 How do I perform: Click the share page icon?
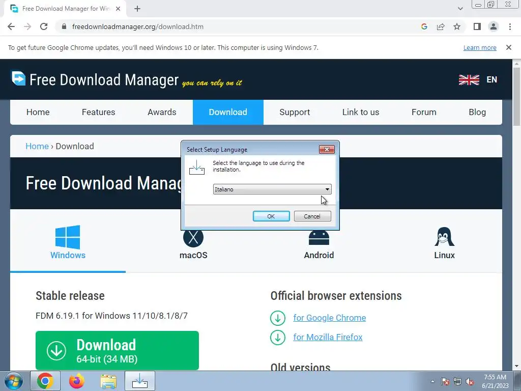(x=441, y=26)
